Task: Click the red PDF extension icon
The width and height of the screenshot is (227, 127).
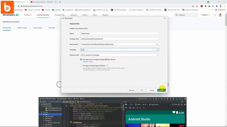Action: [x=201, y=6]
